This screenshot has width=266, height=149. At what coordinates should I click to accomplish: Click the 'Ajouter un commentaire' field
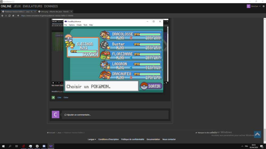pyautogui.click(x=115, y=115)
